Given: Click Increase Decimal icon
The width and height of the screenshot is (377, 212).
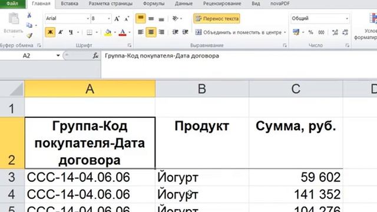Looking at the screenshot, I should click(x=335, y=32).
